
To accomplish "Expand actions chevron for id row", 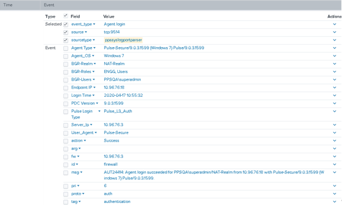I will 334,164.
